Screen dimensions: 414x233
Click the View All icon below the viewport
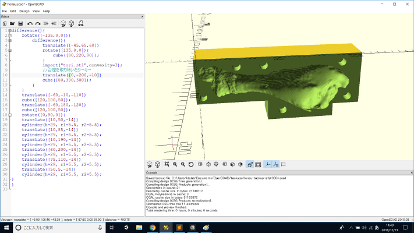pyautogui.click(x=167, y=164)
